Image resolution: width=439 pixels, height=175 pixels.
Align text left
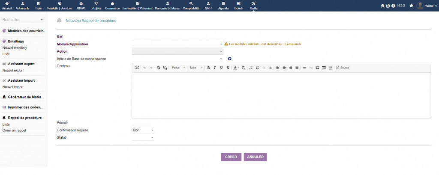point(278,68)
